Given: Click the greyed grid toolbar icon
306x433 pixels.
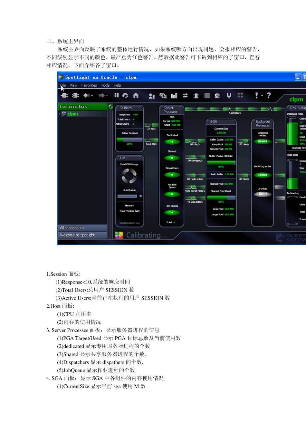Looking at the screenshot, I should tap(240, 95).
